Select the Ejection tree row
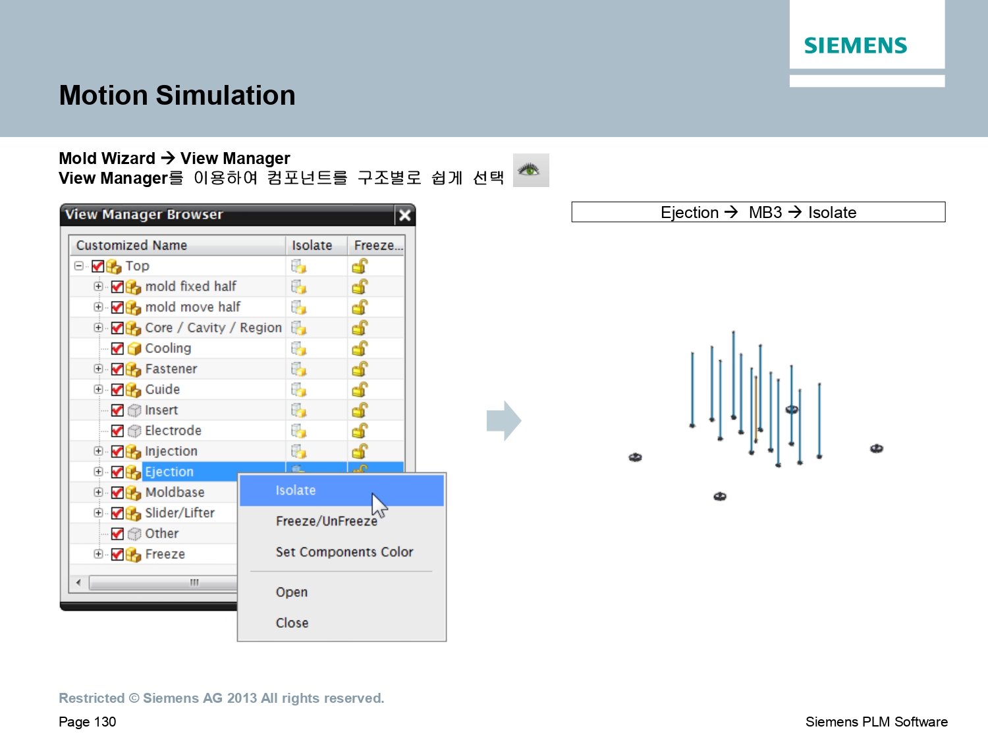Image resolution: width=988 pixels, height=741 pixels. pos(237,472)
